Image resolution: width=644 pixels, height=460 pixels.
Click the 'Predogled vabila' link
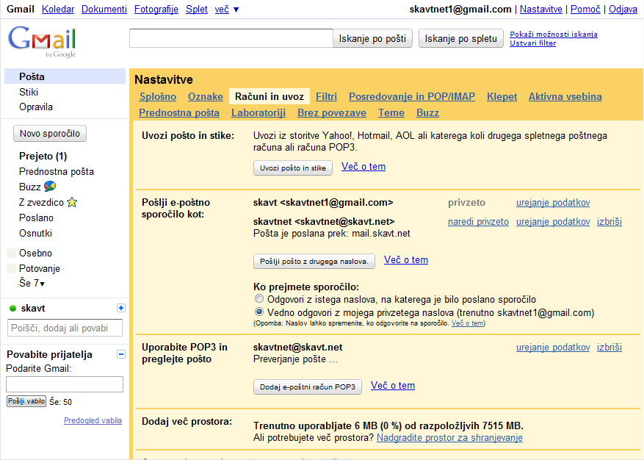(93, 420)
